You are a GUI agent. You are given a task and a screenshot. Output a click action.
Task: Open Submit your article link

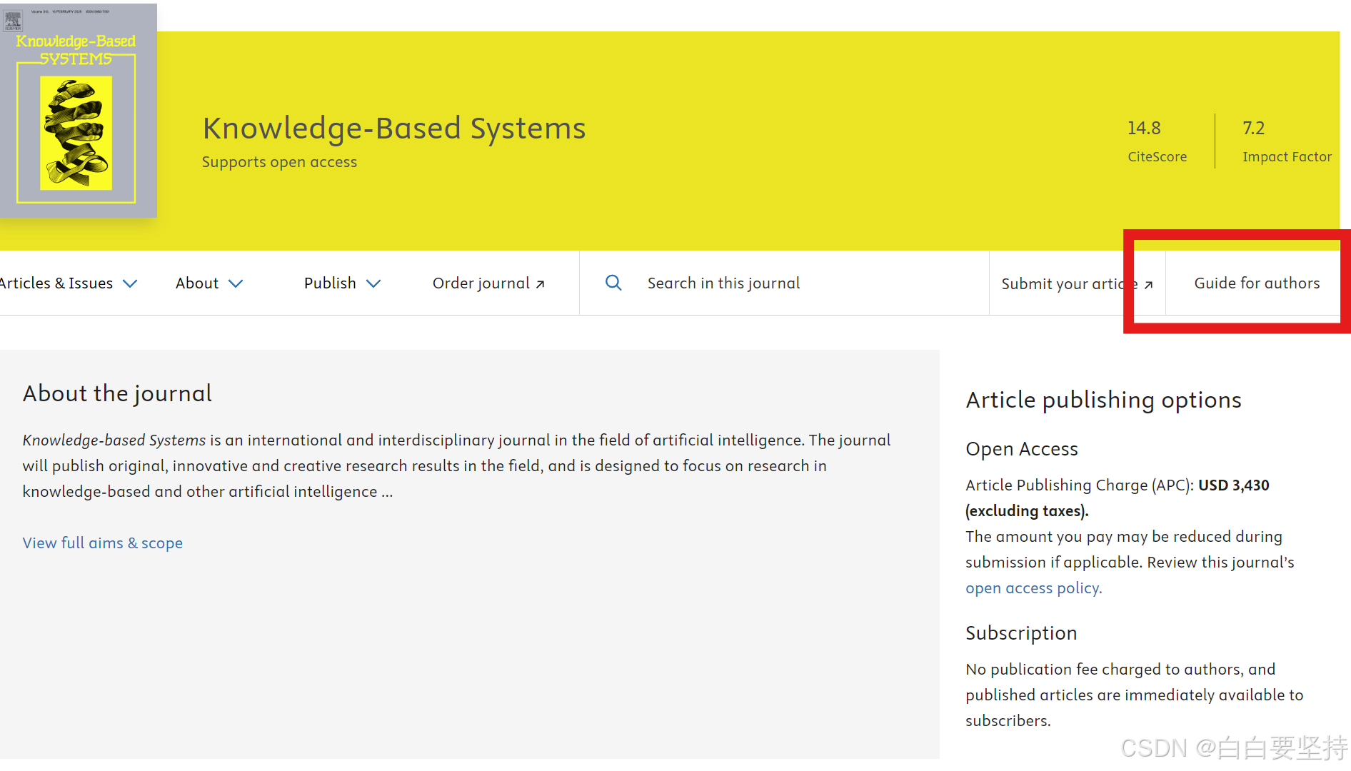pos(1077,284)
